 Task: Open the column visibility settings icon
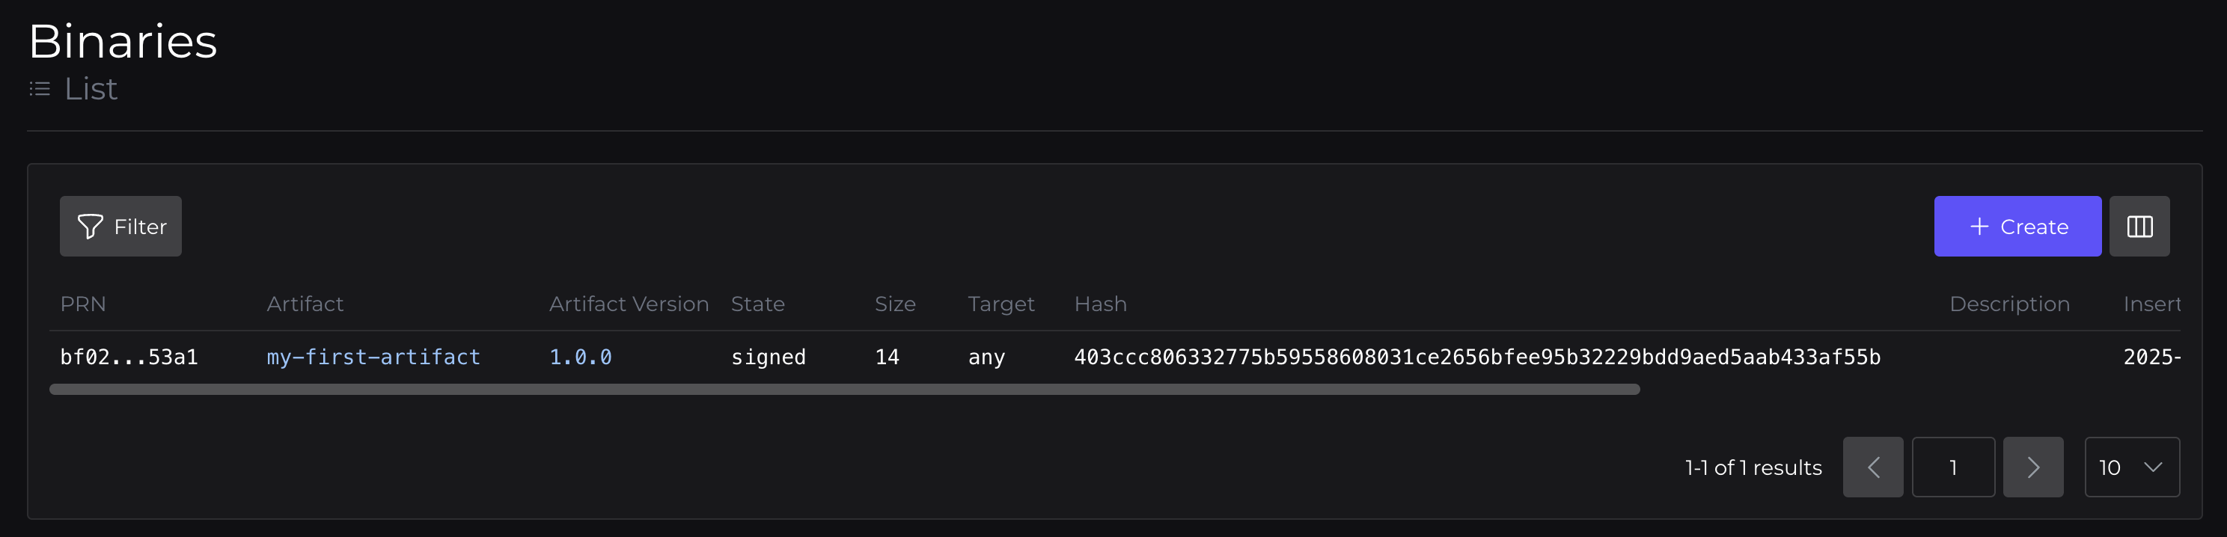2139,227
